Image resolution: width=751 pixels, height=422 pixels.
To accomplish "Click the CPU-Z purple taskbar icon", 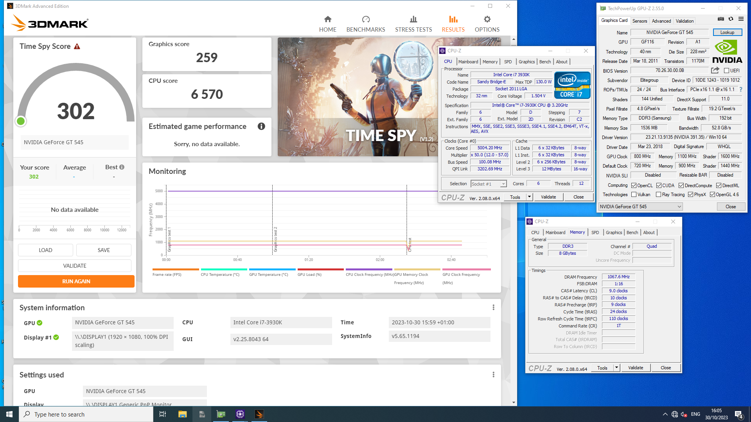I will 240,414.
